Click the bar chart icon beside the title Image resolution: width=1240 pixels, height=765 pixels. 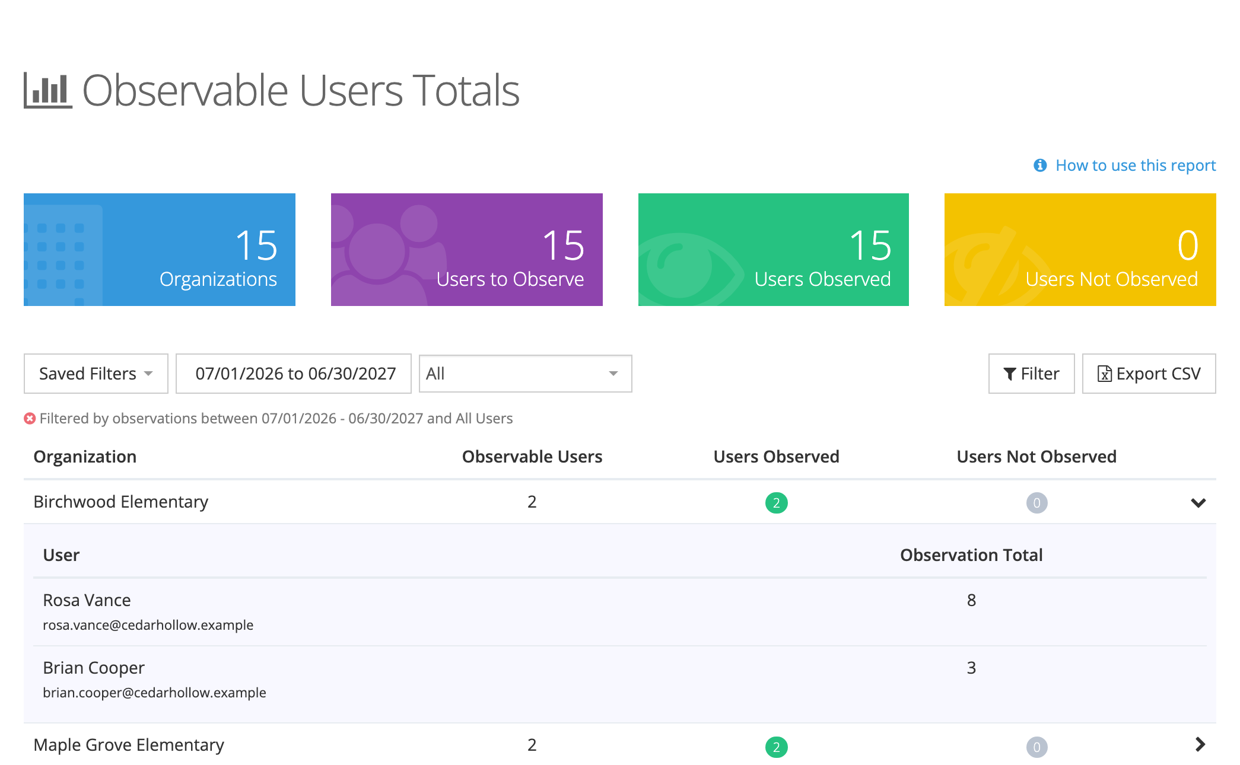pos(48,90)
